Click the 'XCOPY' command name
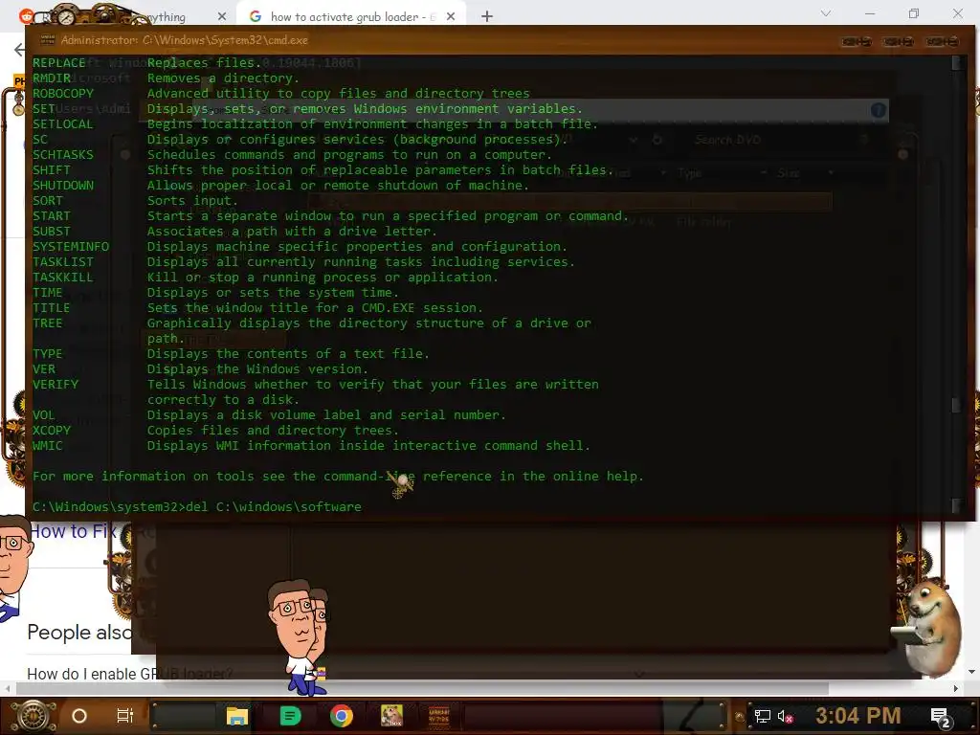Viewport: 980px width, 735px height. (x=52, y=431)
